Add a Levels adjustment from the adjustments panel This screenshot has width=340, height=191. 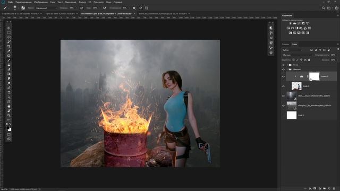[295, 23]
